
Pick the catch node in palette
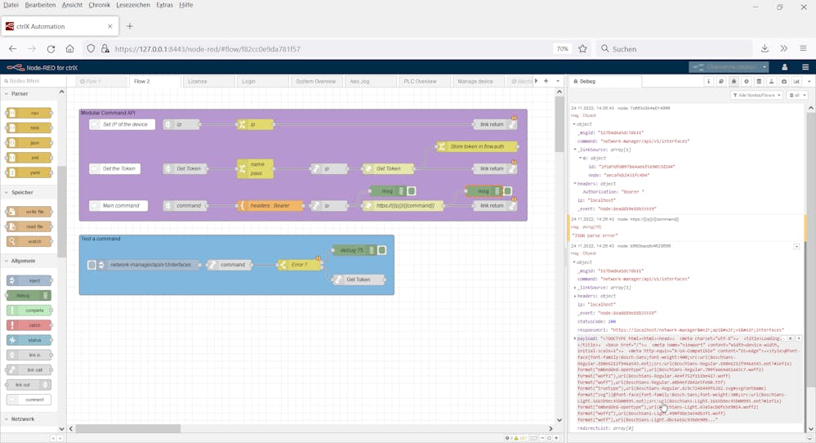[29, 324]
